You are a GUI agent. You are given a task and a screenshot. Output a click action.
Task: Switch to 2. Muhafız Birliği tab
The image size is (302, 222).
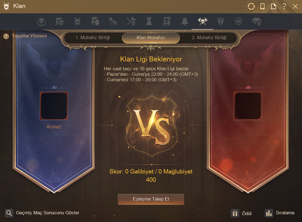[x=209, y=37]
